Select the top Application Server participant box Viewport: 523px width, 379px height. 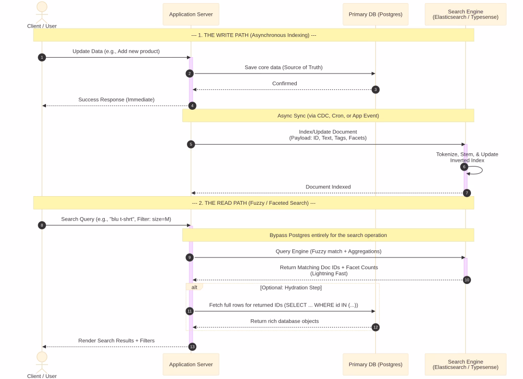[x=191, y=14]
